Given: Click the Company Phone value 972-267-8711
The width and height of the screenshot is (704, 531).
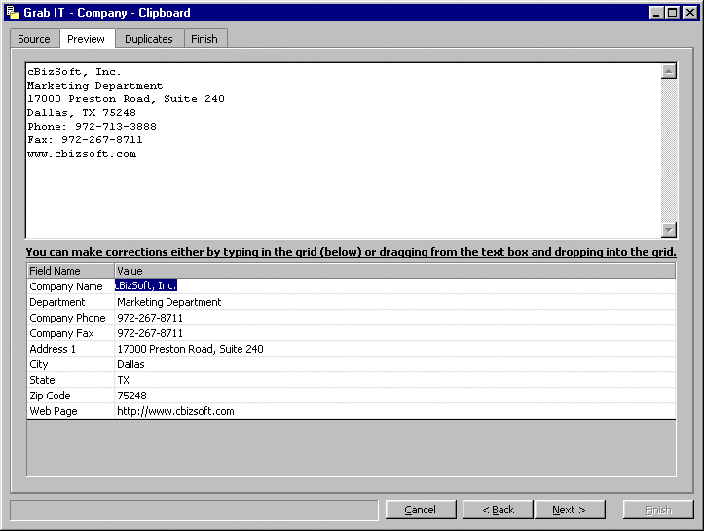Looking at the screenshot, I should [x=395, y=318].
